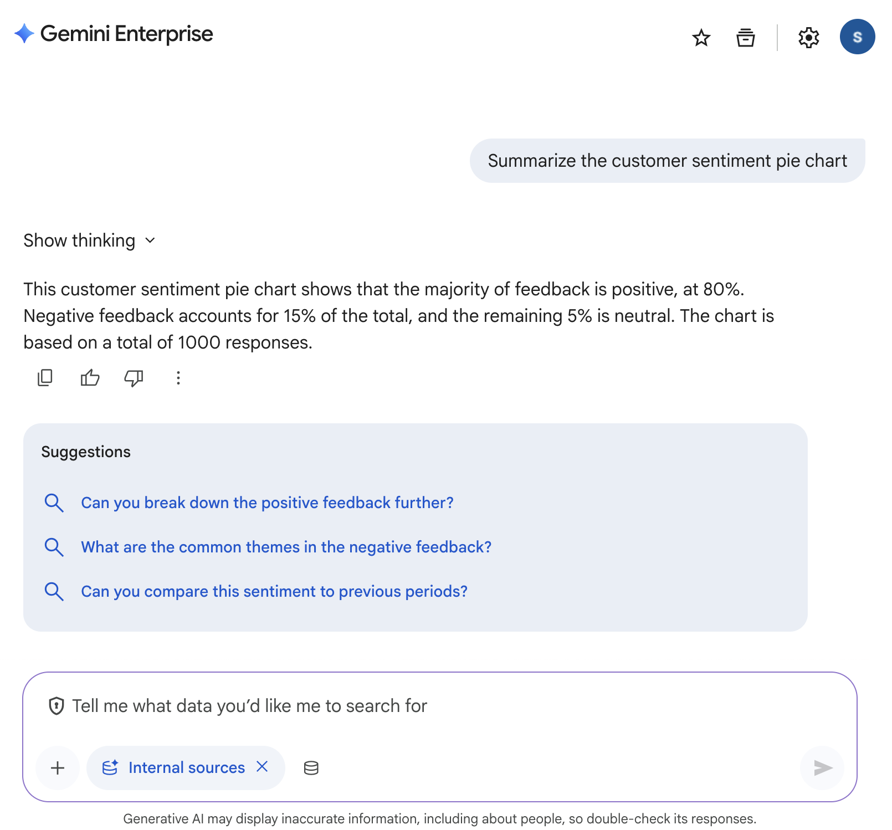Open the plus add menu

[58, 768]
